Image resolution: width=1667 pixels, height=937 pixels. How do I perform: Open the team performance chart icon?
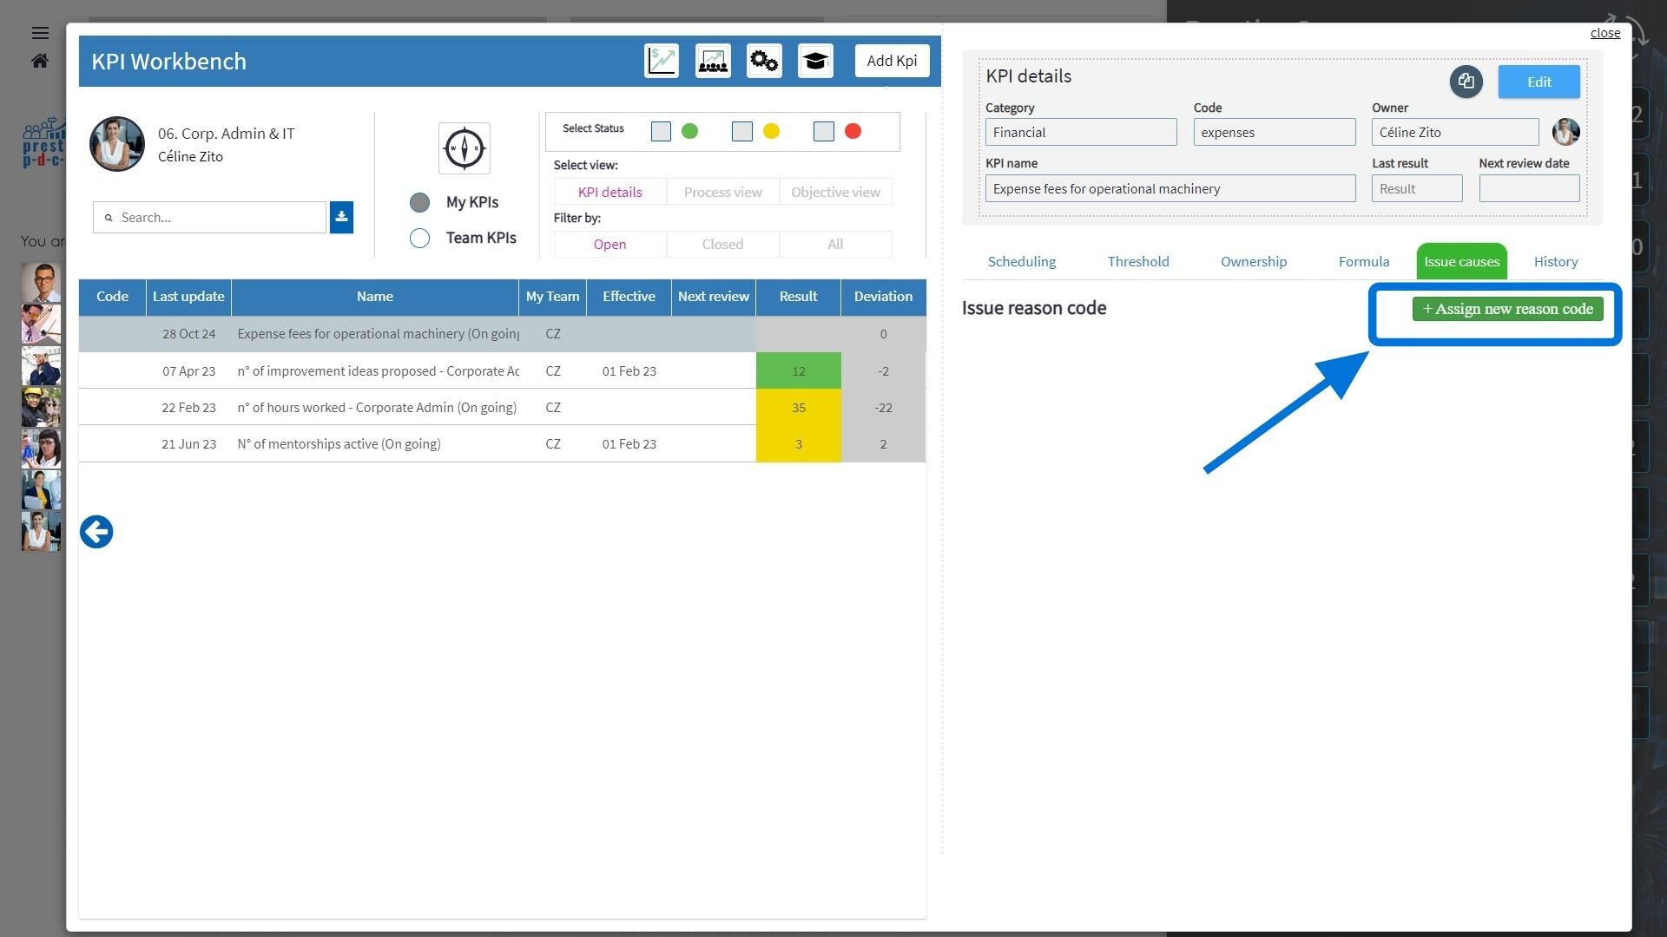tap(713, 61)
